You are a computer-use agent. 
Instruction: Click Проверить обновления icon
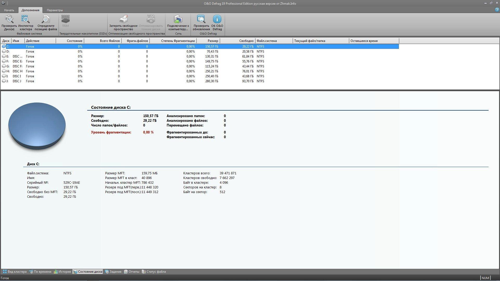[201, 23]
